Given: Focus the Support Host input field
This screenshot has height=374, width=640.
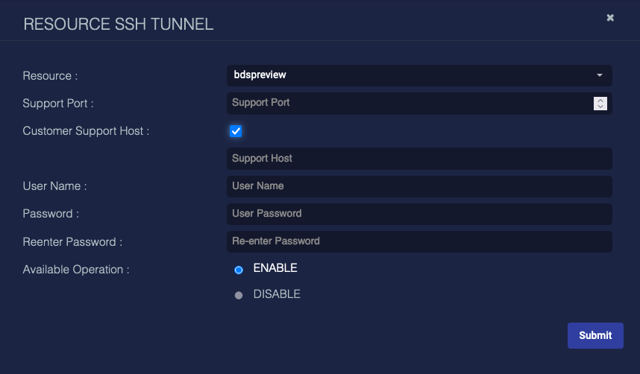Looking at the screenshot, I should point(418,159).
